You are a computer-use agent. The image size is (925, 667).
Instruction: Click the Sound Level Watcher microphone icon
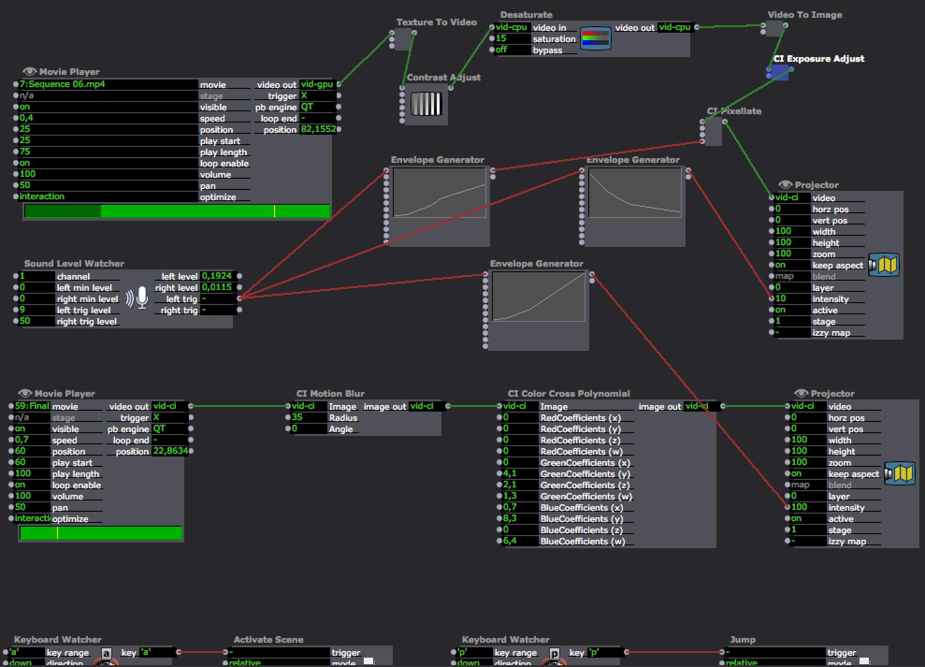pos(137,298)
